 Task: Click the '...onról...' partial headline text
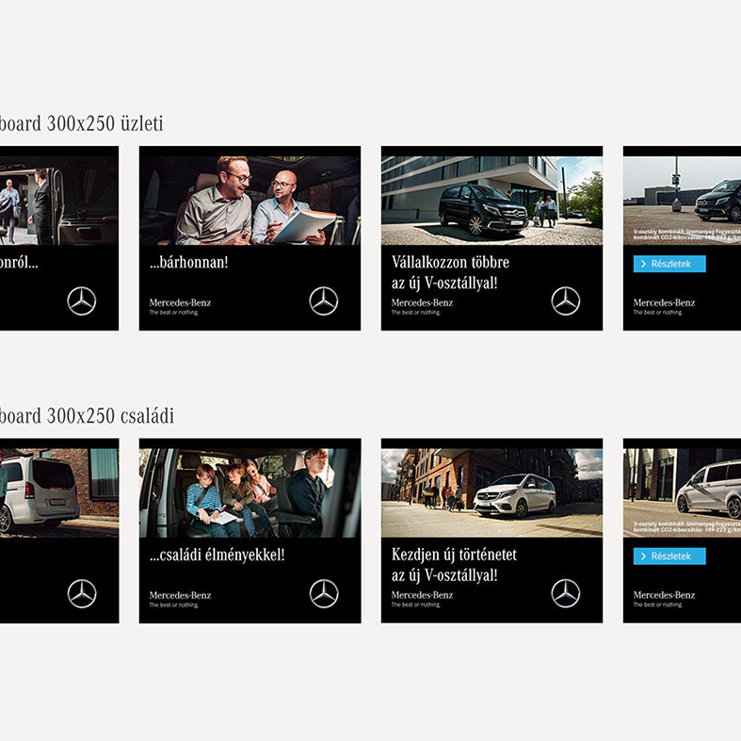click(x=19, y=263)
